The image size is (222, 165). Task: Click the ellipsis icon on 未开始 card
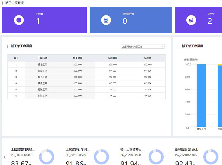pos(19,20)
